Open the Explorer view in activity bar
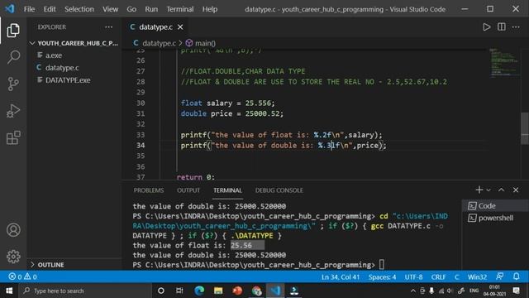This screenshot has width=529, height=298. (13, 31)
